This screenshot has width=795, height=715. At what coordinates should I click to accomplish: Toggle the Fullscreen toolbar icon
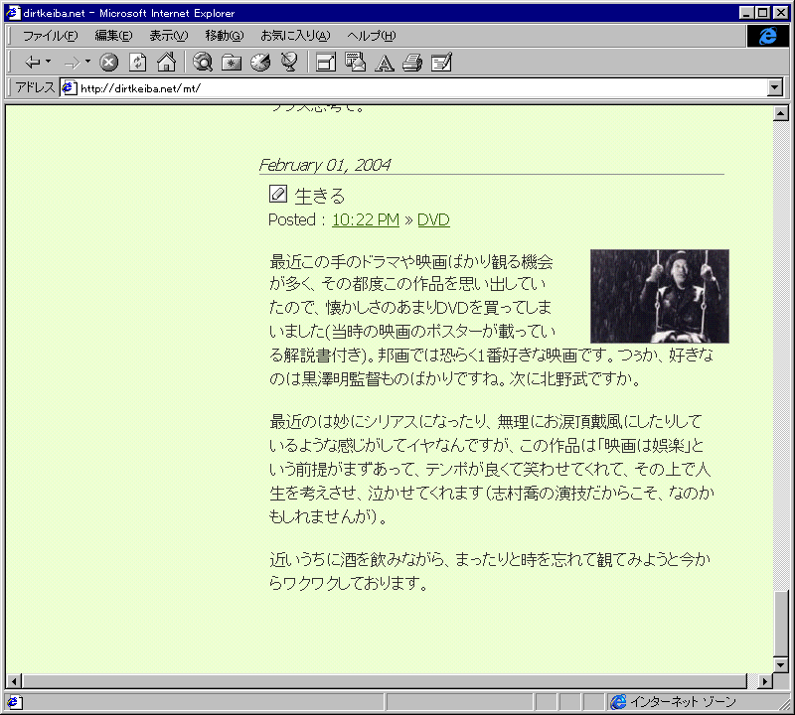[x=326, y=63]
